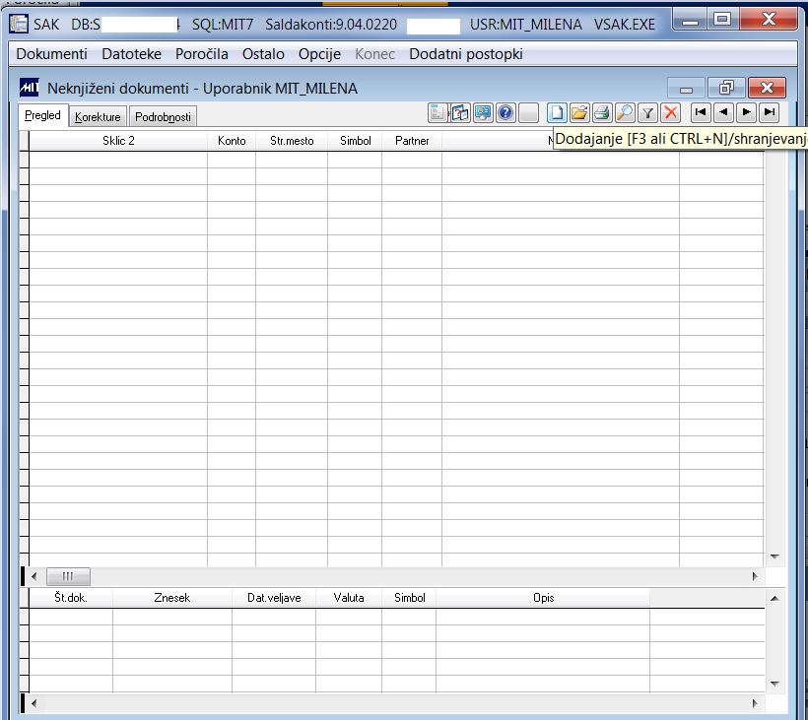The image size is (808, 720).
Task: Click the Sklic 2 column header
Action: (x=118, y=141)
